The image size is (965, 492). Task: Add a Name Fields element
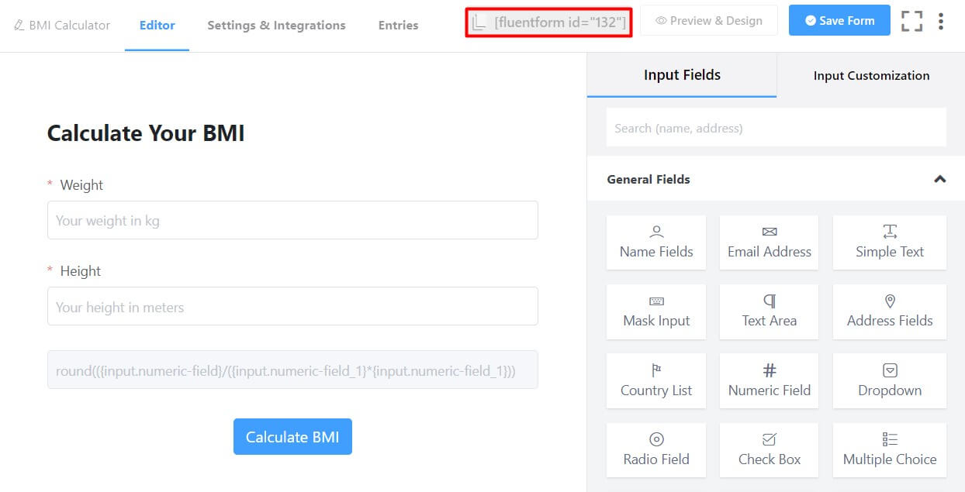click(x=655, y=242)
